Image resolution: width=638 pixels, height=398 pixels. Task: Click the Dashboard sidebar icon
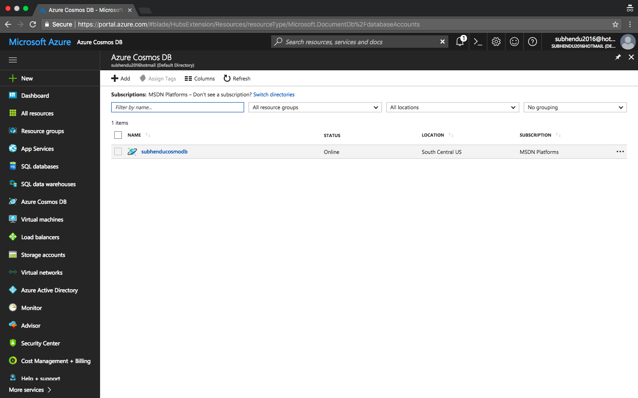pyautogui.click(x=13, y=96)
